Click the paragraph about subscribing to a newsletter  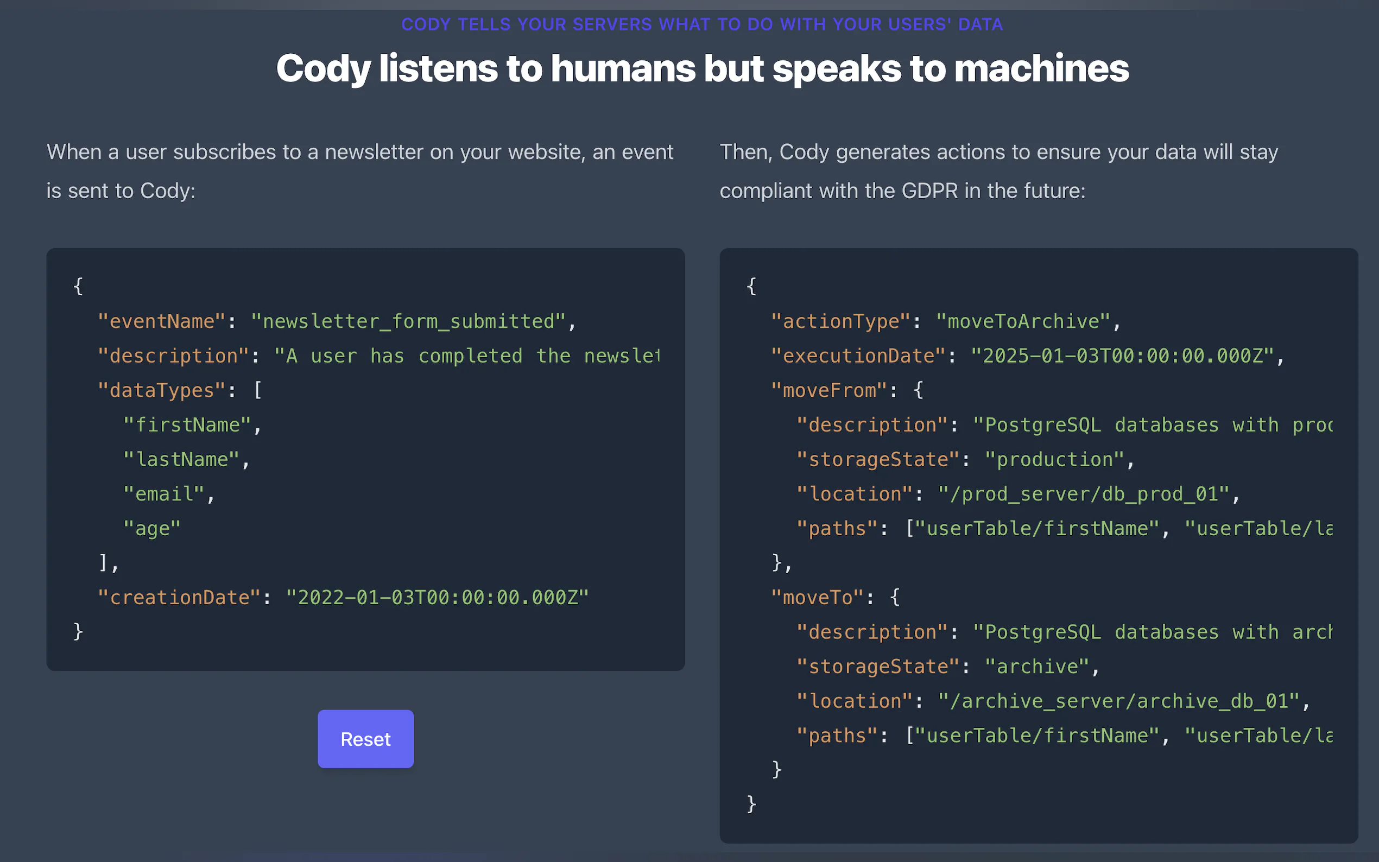click(x=360, y=171)
